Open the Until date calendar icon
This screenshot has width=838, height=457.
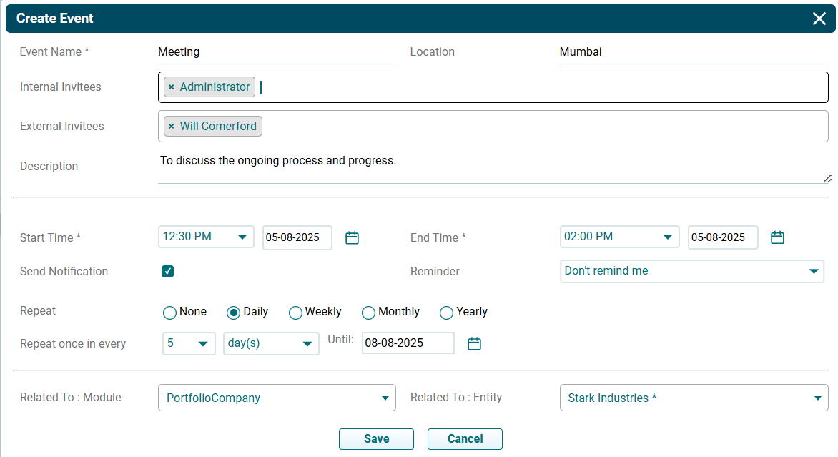(474, 344)
